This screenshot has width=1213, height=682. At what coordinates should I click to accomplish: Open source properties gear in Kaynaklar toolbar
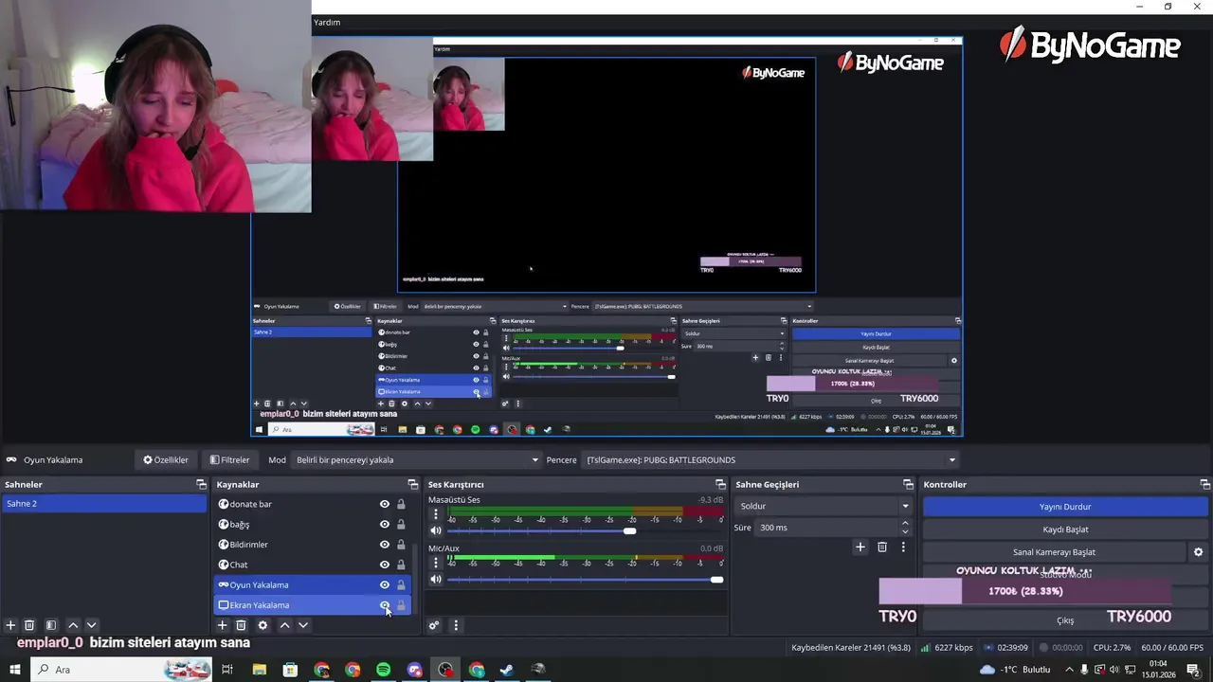(x=263, y=625)
